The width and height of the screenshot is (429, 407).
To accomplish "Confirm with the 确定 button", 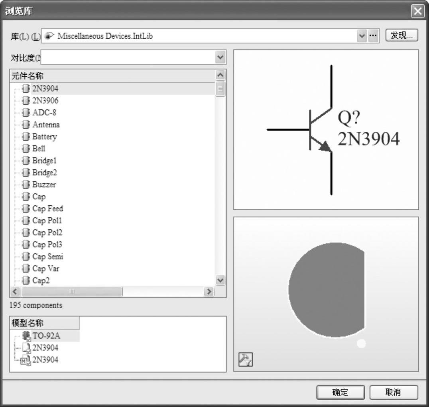I will click(x=340, y=392).
